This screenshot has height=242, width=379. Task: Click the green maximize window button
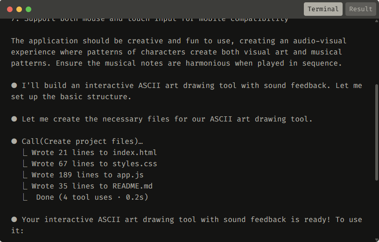28,9
